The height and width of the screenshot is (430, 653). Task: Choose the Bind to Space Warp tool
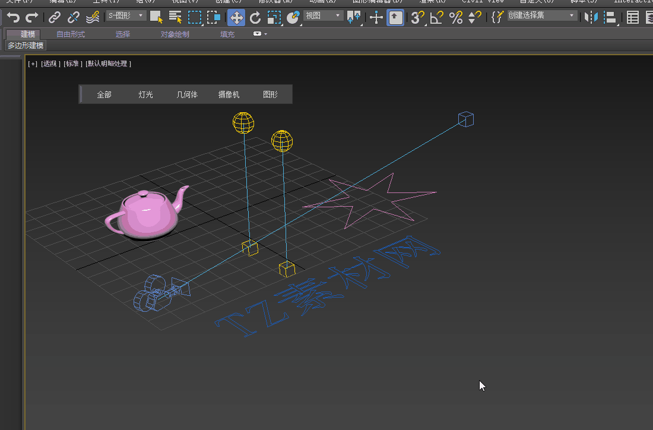point(93,17)
